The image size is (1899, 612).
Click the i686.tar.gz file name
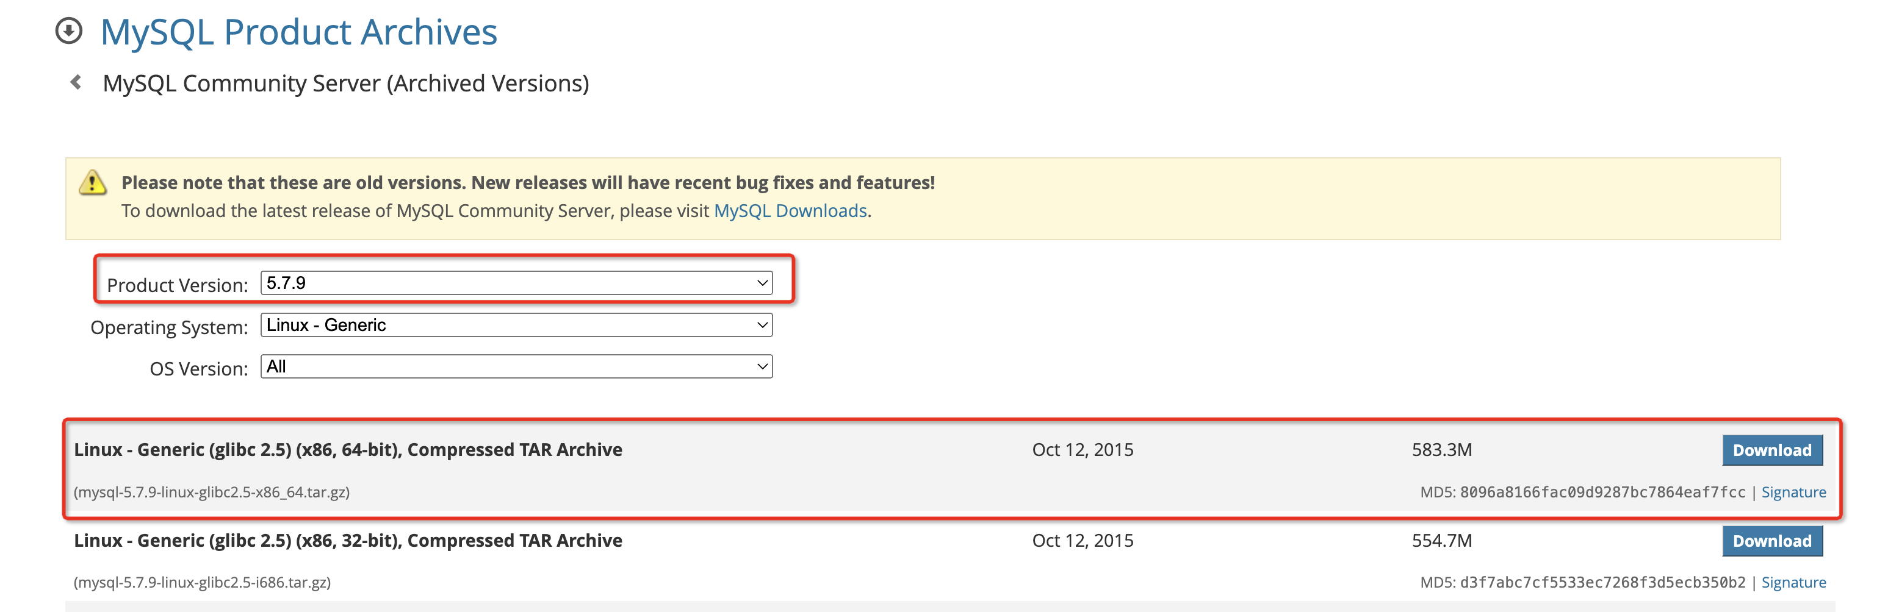coord(202,583)
